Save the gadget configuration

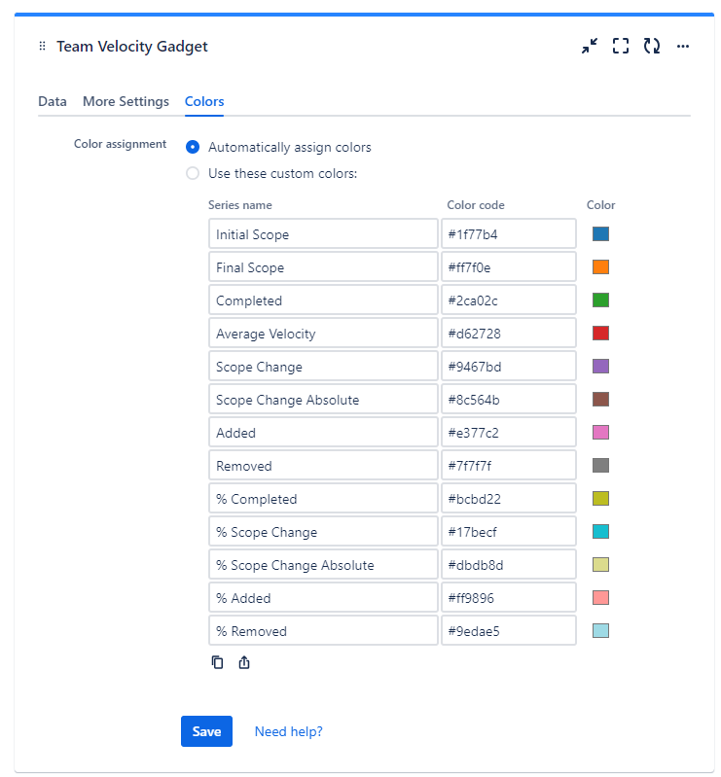tap(206, 731)
